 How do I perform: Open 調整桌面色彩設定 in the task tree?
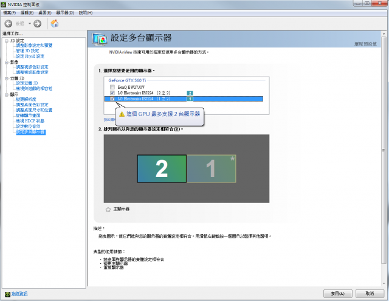pos(32,105)
